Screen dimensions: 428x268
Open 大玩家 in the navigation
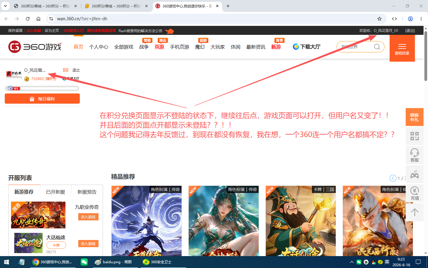(x=218, y=47)
